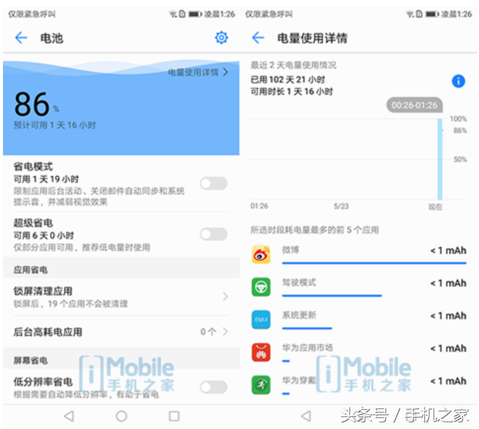Open the 华为穿戴 app icon
This screenshot has height=429, width=479.
pos(261,385)
